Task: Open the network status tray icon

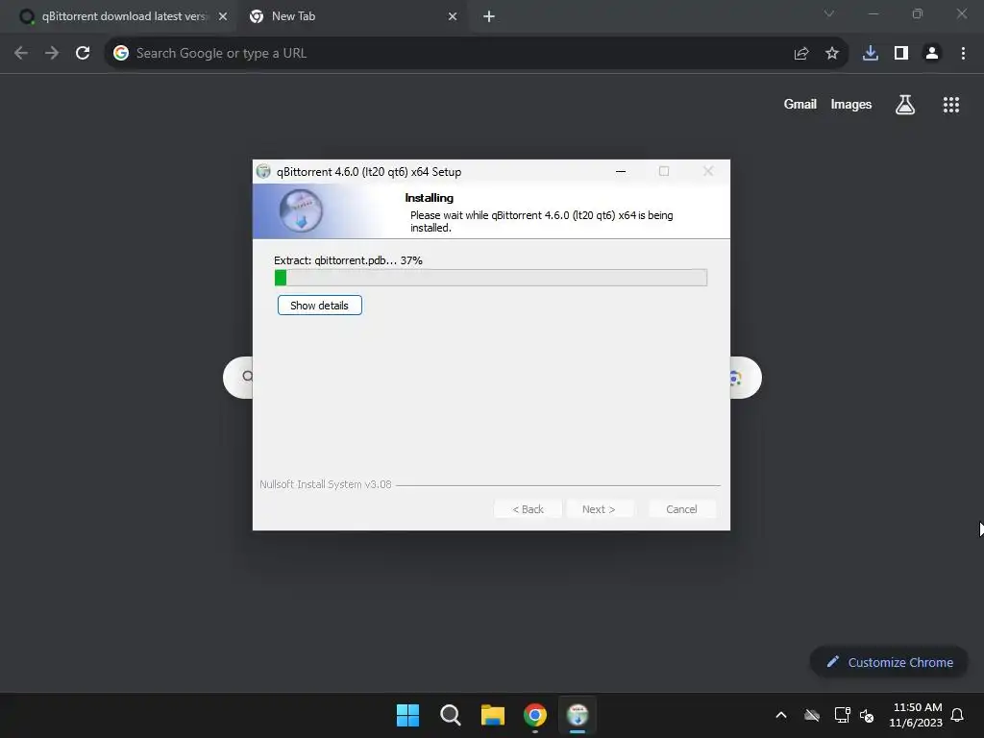Action: tap(842, 715)
